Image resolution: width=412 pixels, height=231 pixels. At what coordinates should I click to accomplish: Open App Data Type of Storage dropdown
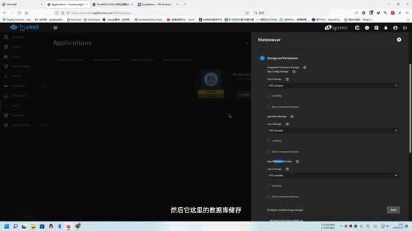(x=333, y=130)
